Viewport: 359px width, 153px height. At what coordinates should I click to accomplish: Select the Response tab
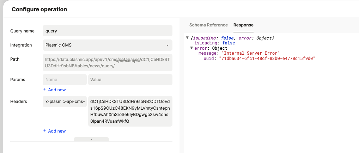[x=243, y=25]
